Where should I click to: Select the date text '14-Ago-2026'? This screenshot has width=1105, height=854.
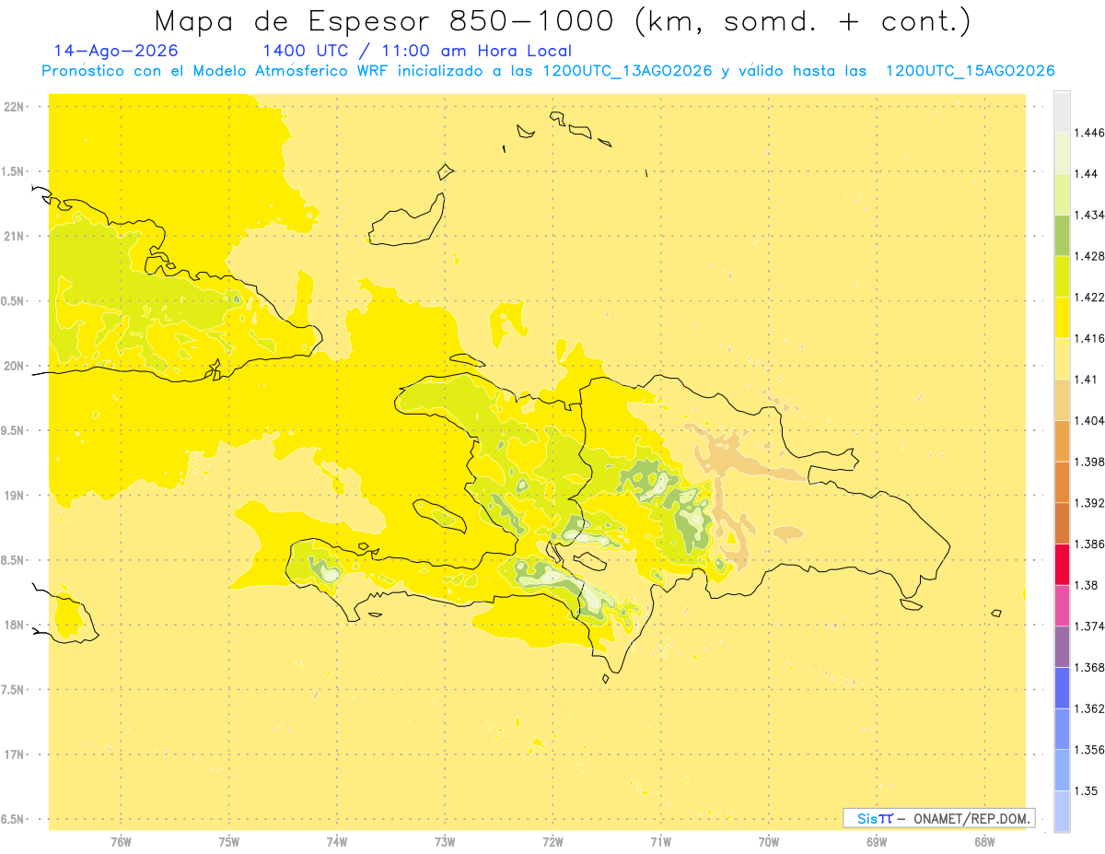[x=116, y=51]
